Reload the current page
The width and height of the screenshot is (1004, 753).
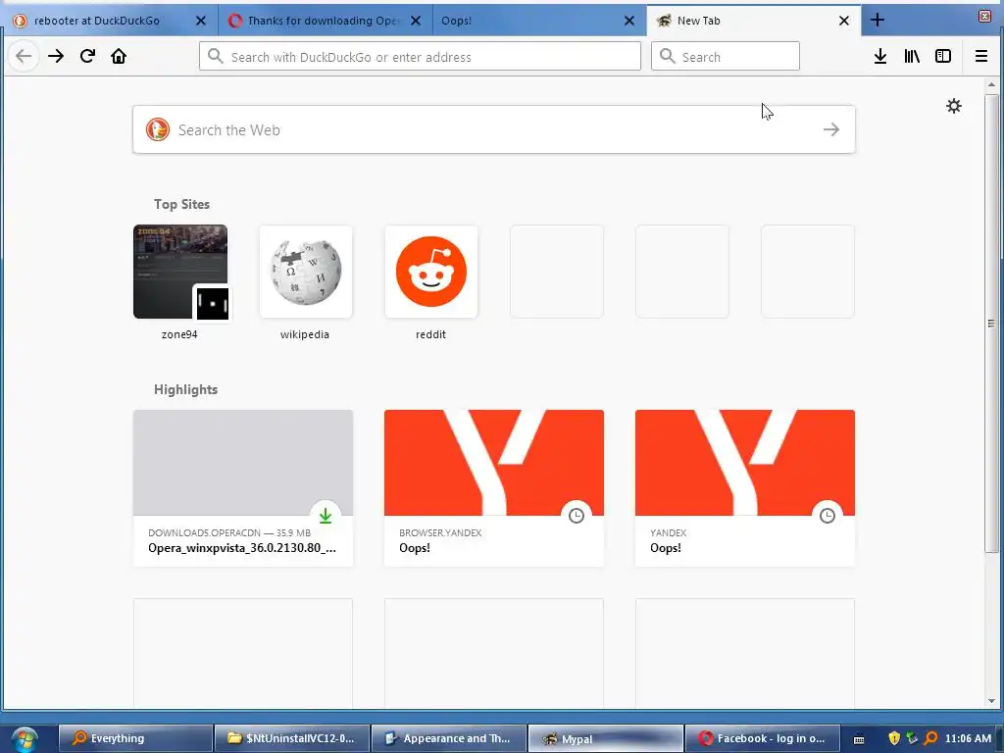tap(87, 56)
